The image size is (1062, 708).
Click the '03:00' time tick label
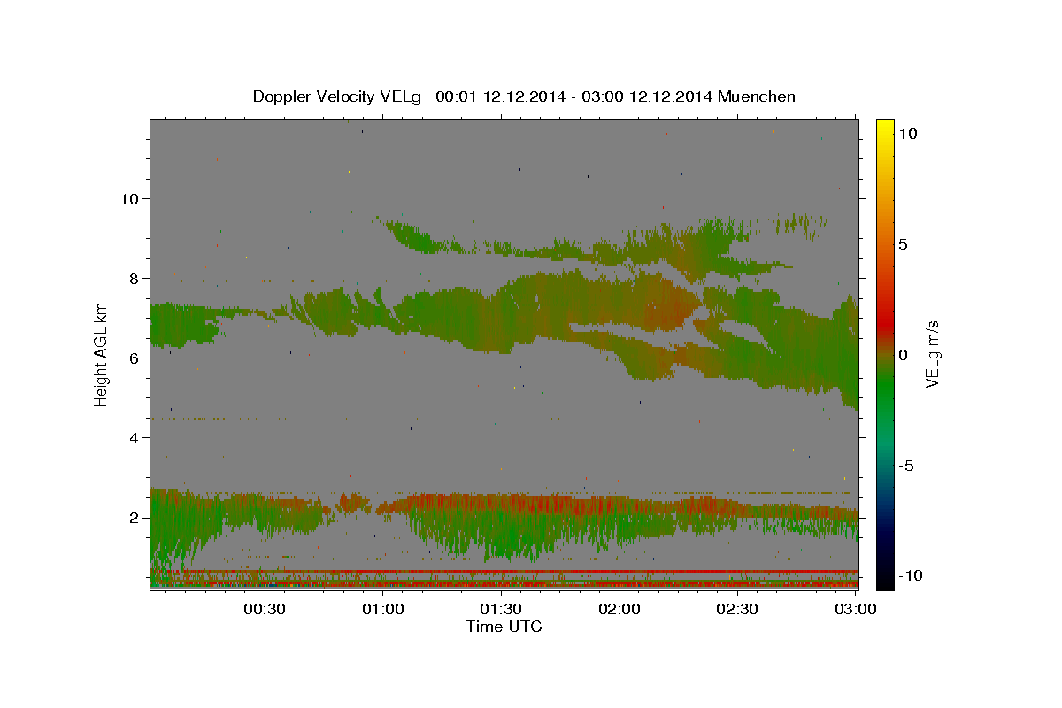pyautogui.click(x=856, y=609)
